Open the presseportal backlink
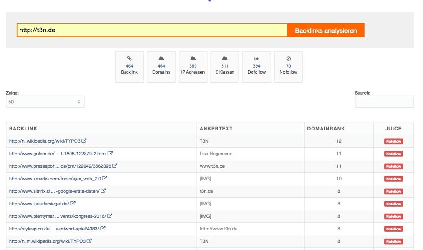The height and width of the screenshot is (250, 423). [60, 166]
